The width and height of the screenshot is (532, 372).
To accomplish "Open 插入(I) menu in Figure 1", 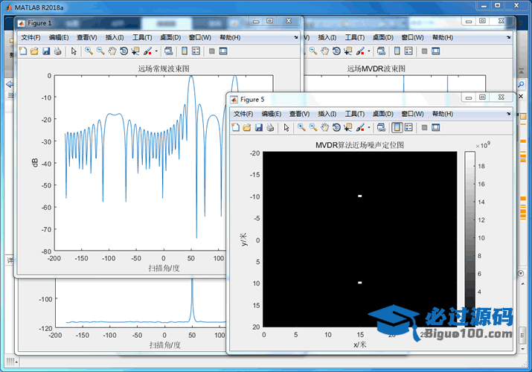I will tap(115, 37).
